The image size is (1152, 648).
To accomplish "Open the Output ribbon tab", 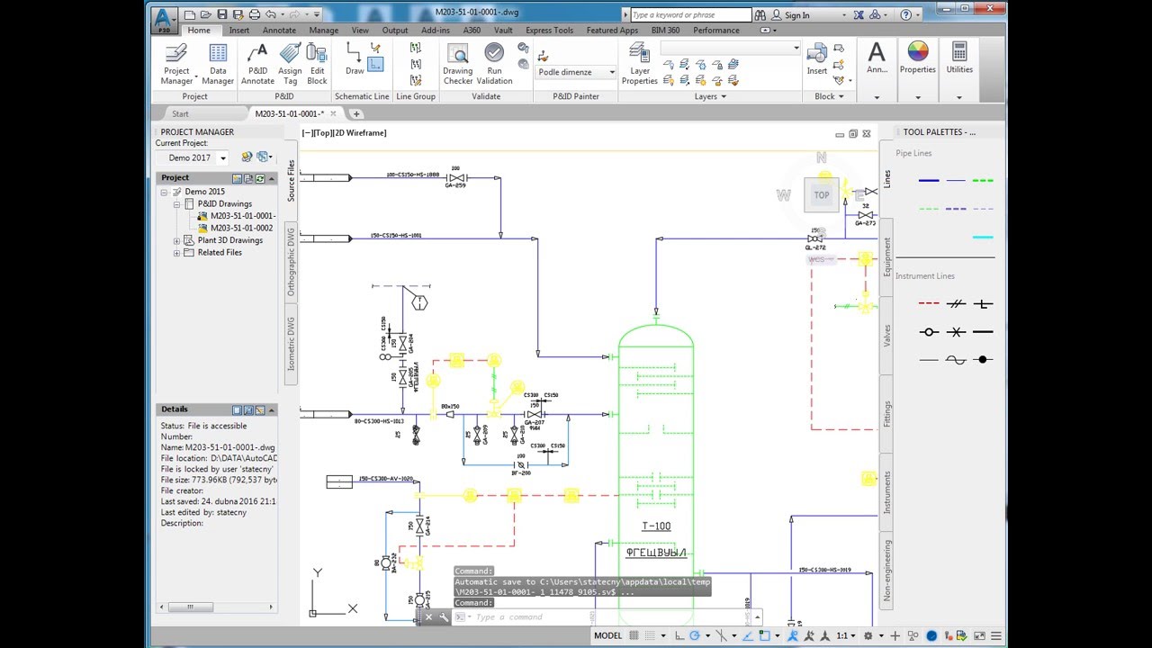I will (395, 30).
